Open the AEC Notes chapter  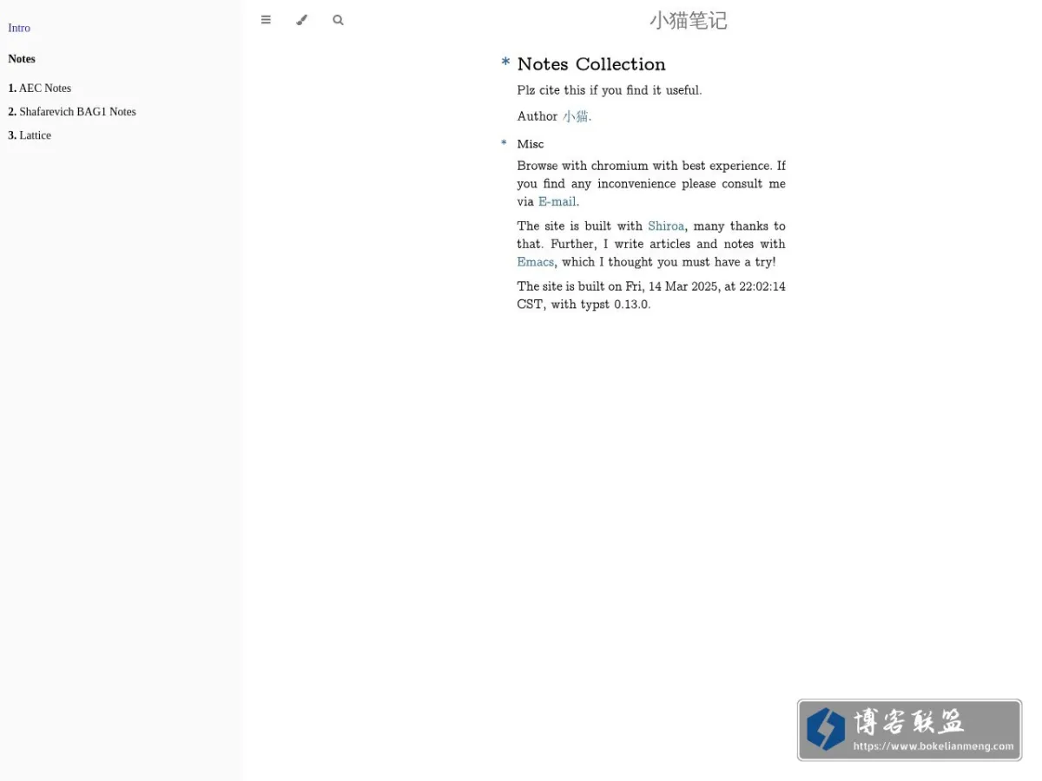pyautogui.click(x=39, y=88)
